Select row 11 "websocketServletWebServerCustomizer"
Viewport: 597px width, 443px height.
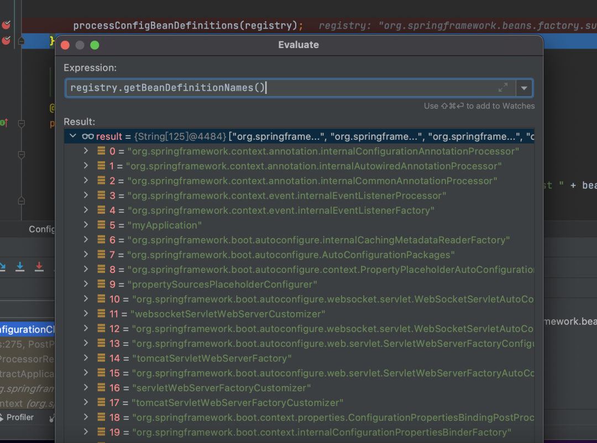[299, 314]
